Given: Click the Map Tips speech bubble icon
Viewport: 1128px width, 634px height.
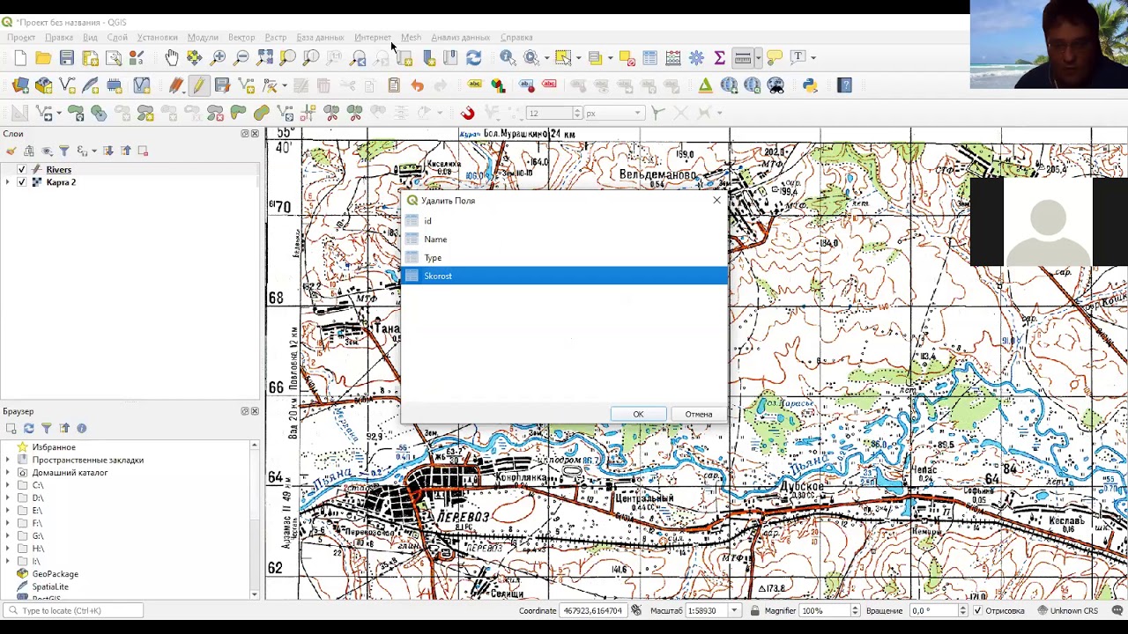Looking at the screenshot, I should coord(775,58).
